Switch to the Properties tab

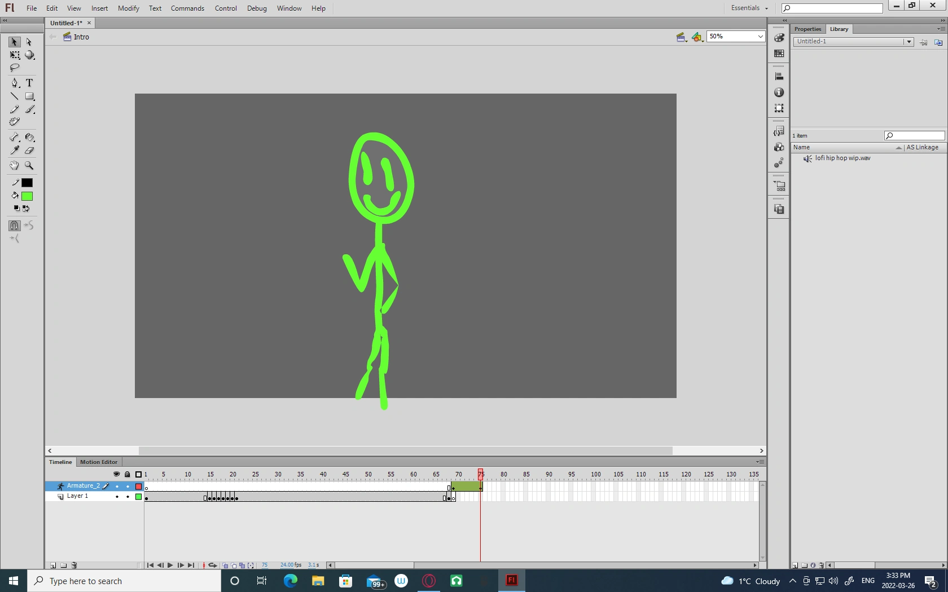click(807, 29)
